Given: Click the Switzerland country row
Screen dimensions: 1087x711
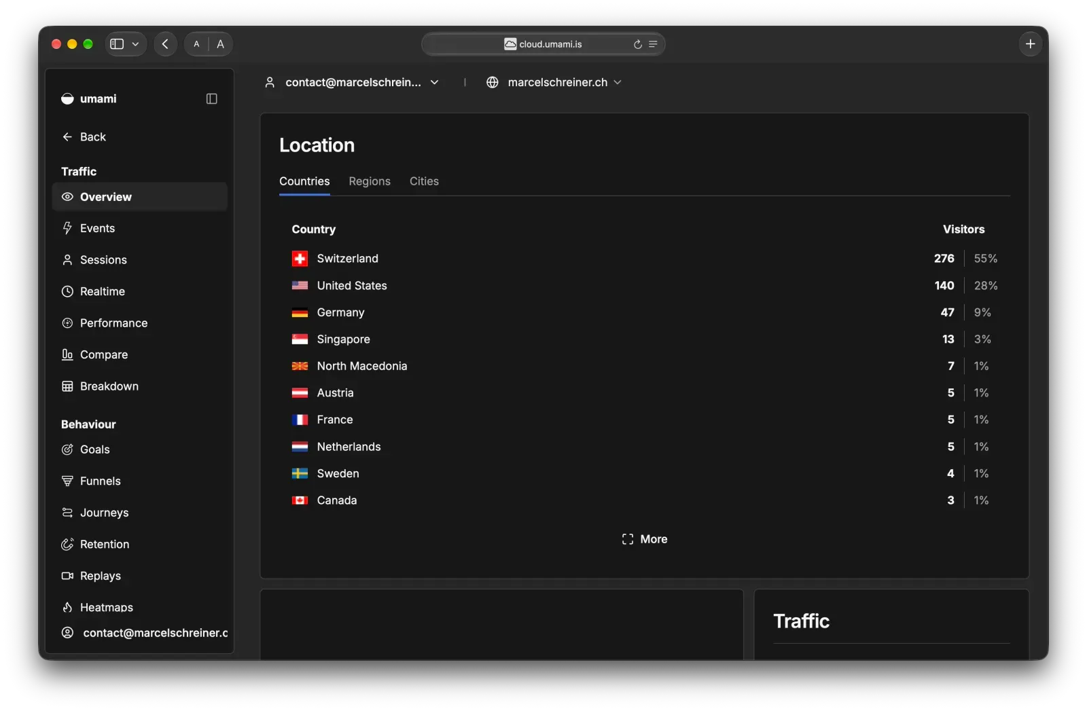Looking at the screenshot, I should (x=645, y=259).
